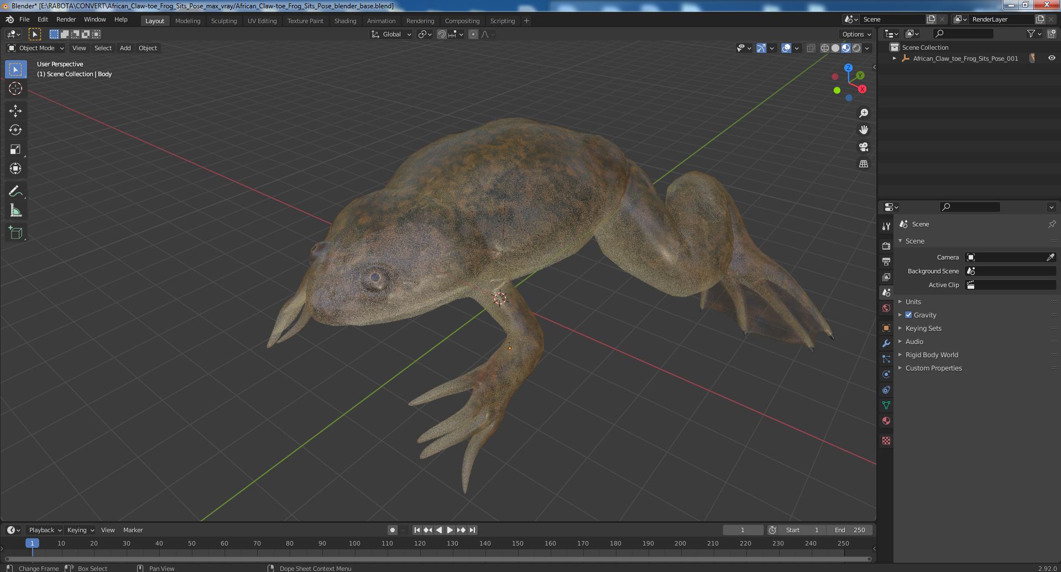Toggle viewport overlays button
The height and width of the screenshot is (572, 1061).
[786, 48]
